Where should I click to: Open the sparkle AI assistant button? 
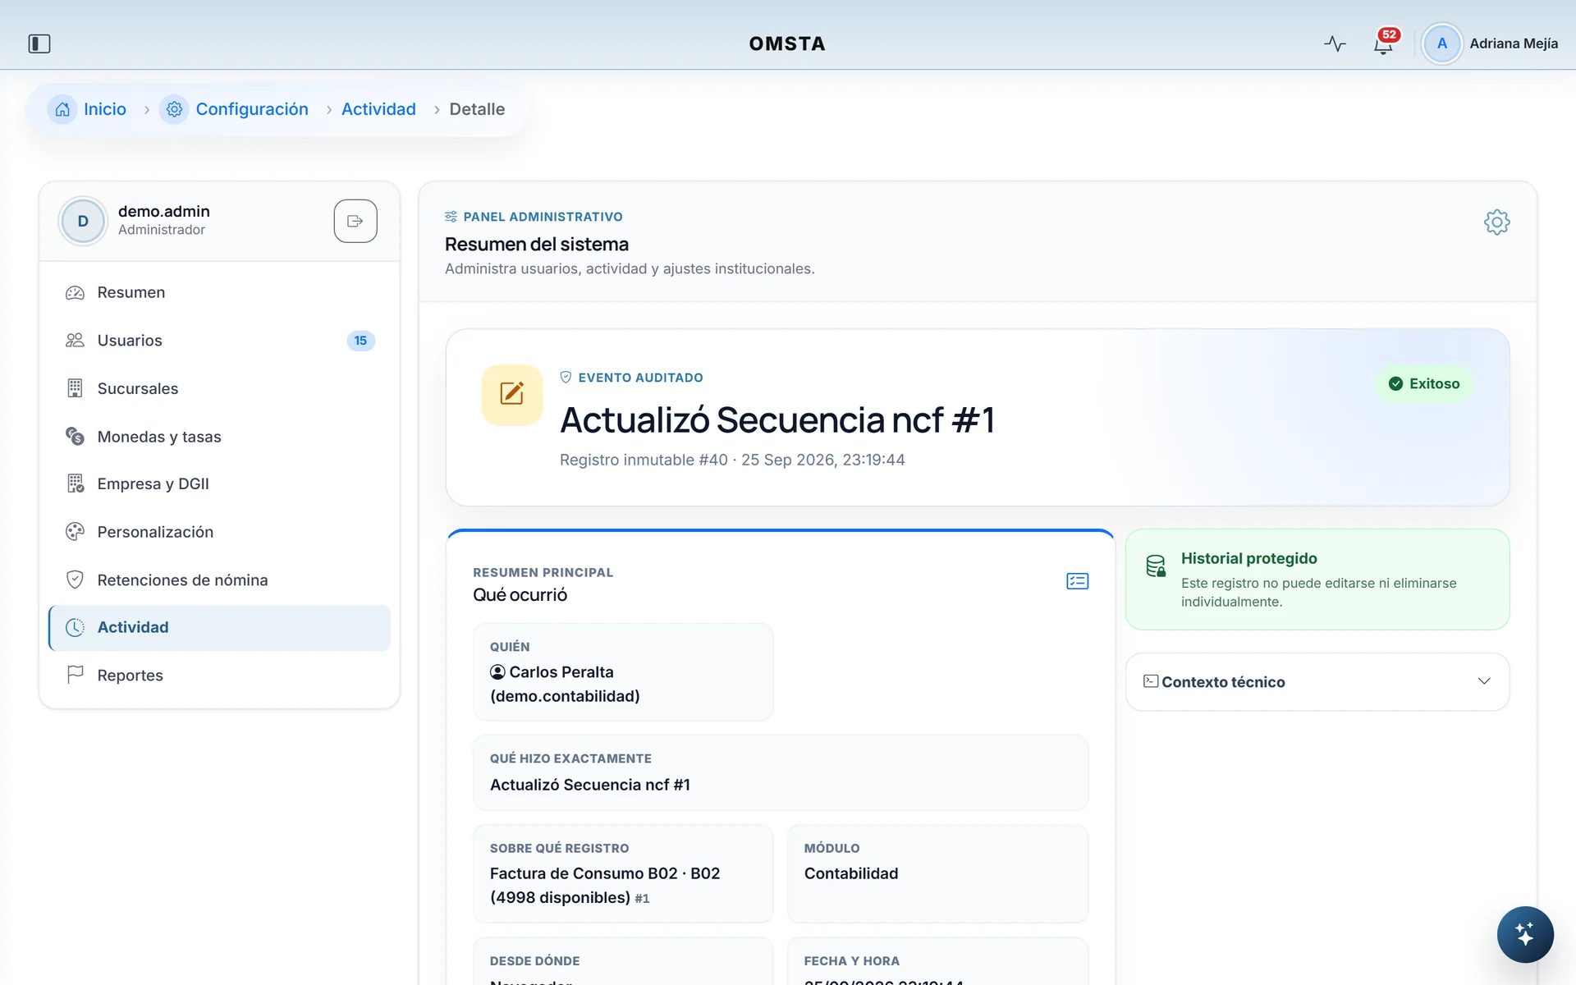(1525, 934)
